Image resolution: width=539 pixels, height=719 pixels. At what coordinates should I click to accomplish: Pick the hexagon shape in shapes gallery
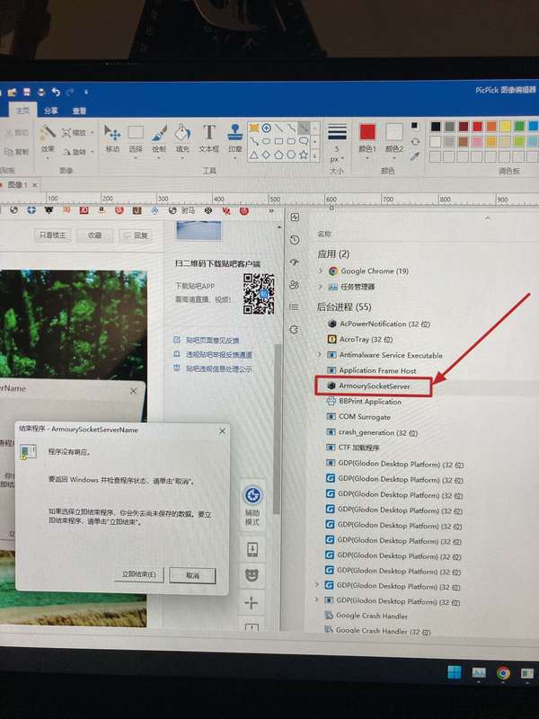point(290,155)
